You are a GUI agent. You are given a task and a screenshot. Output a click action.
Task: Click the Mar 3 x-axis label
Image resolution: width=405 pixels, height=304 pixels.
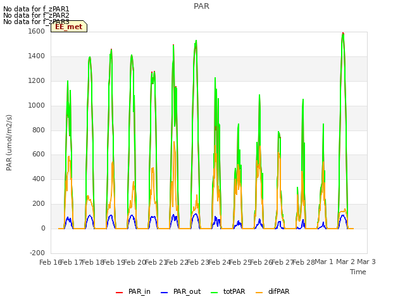coord(366,262)
